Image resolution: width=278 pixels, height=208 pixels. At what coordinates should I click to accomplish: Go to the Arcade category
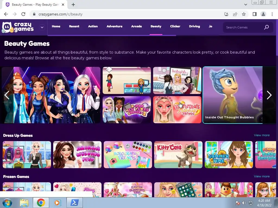(x=137, y=26)
